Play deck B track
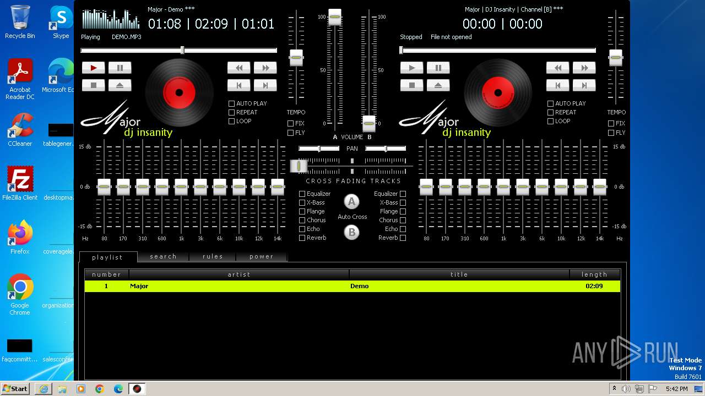Screen dimensions: 705x396 (412, 68)
